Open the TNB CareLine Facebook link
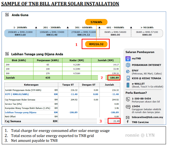This screenshot has width=169, height=148. click(140, 122)
